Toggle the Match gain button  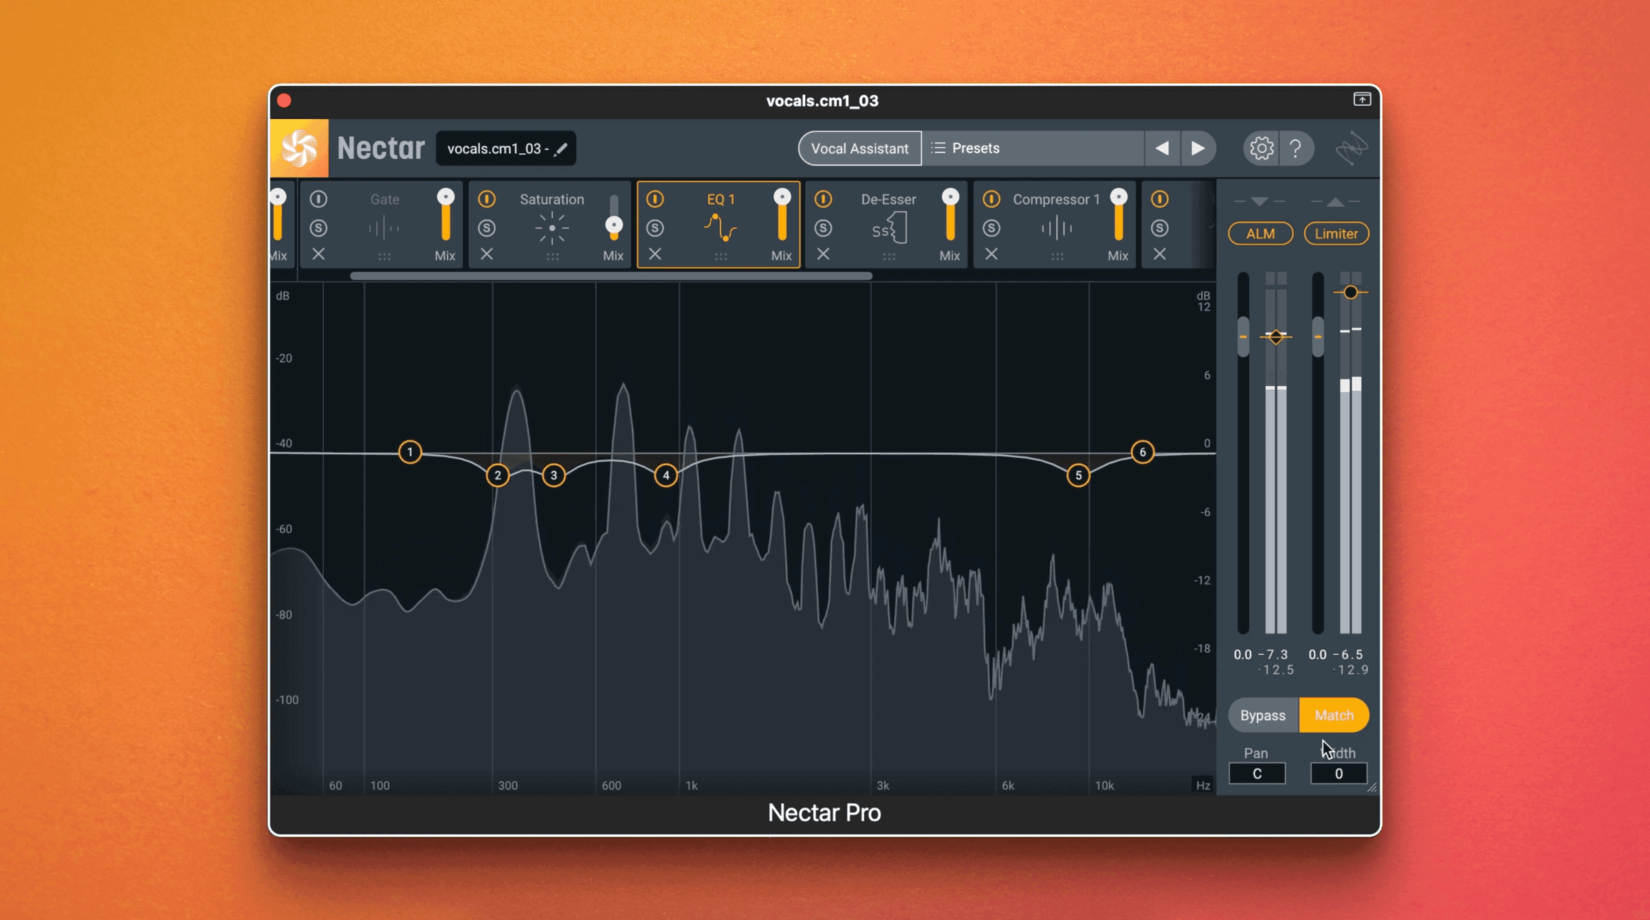click(x=1334, y=715)
